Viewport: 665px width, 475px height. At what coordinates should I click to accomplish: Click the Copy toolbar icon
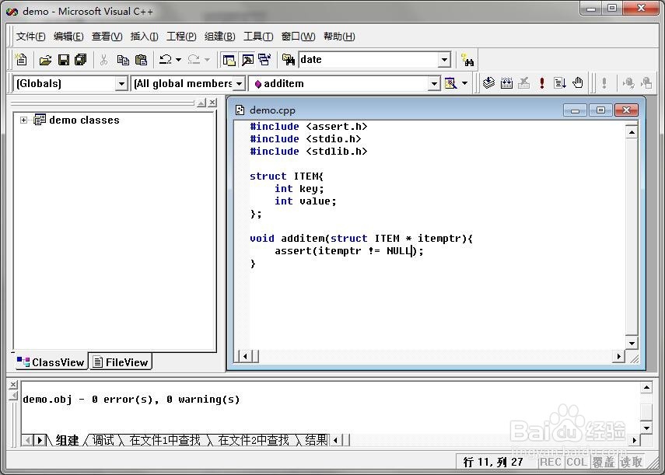(123, 60)
